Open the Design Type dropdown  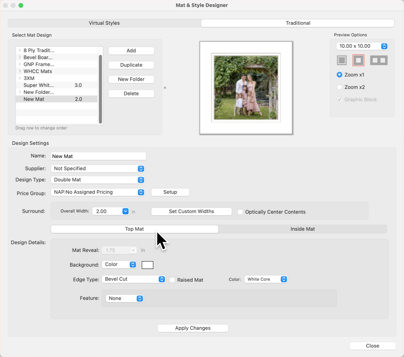98,180
